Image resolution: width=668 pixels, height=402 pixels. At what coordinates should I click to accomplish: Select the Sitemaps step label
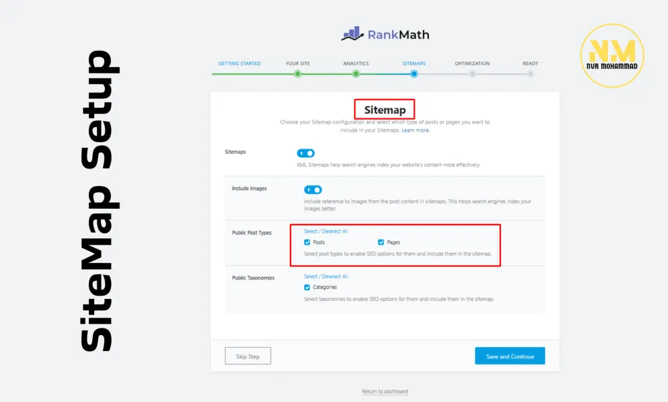click(x=414, y=64)
